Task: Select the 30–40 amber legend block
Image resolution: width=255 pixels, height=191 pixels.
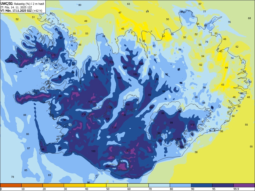Action: click(x=74, y=185)
